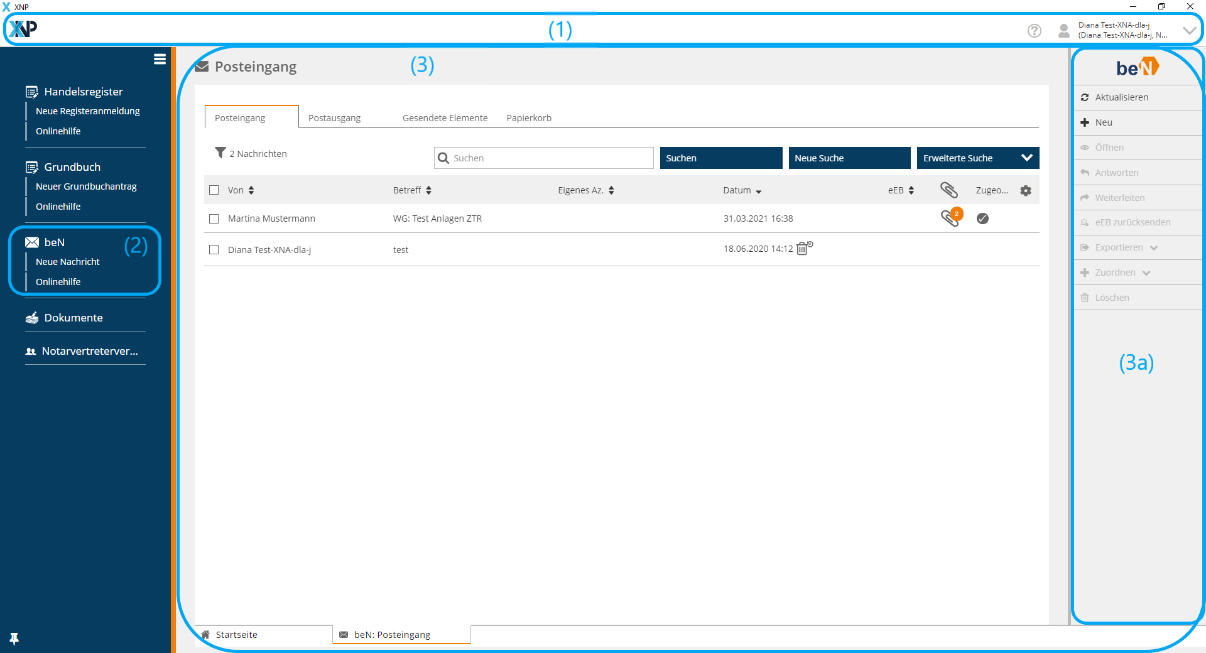Click the Löschen action
1206x653 pixels.
click(1138, 298)
